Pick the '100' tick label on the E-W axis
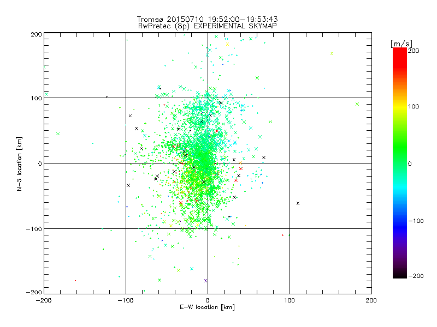 (x=290, y=300)
